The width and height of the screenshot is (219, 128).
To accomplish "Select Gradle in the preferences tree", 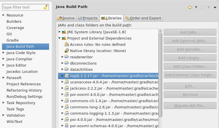I will click(x=12, y=40).
